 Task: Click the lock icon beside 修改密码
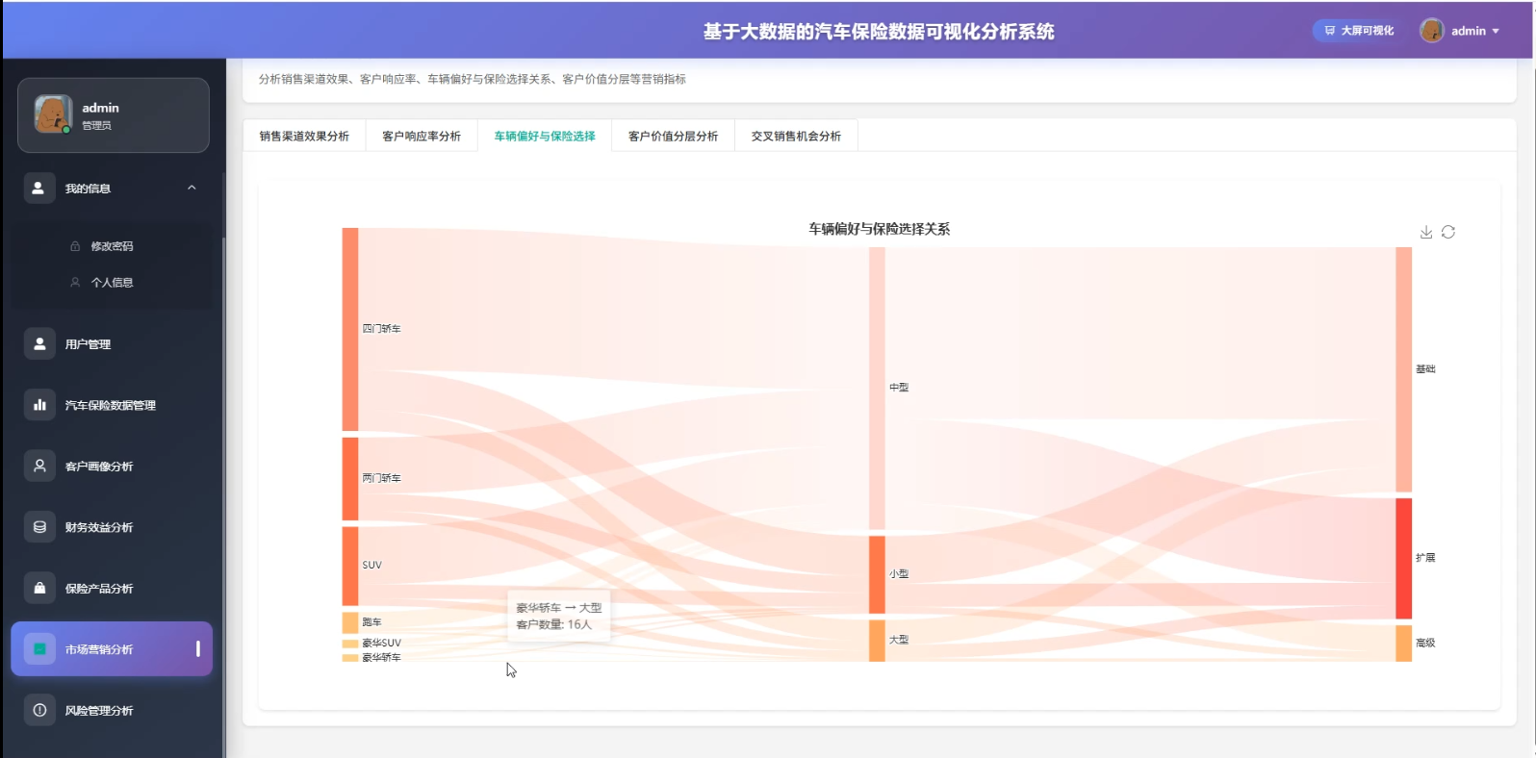point(75,246)
